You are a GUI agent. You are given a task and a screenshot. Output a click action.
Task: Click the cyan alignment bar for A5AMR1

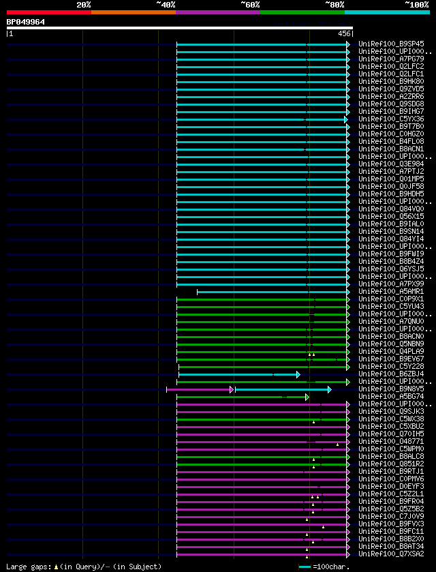pos(272,292)
